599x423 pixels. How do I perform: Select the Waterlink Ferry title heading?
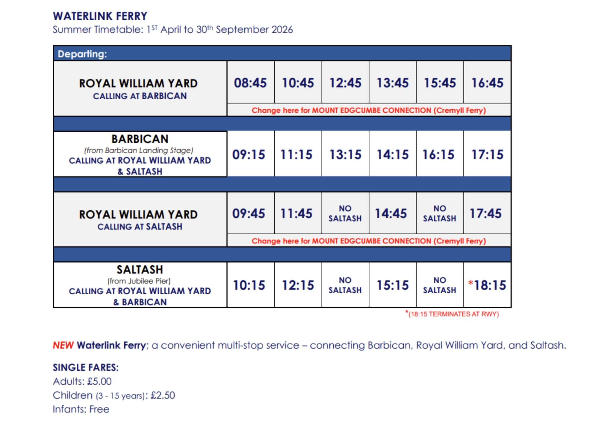point(100,16)
